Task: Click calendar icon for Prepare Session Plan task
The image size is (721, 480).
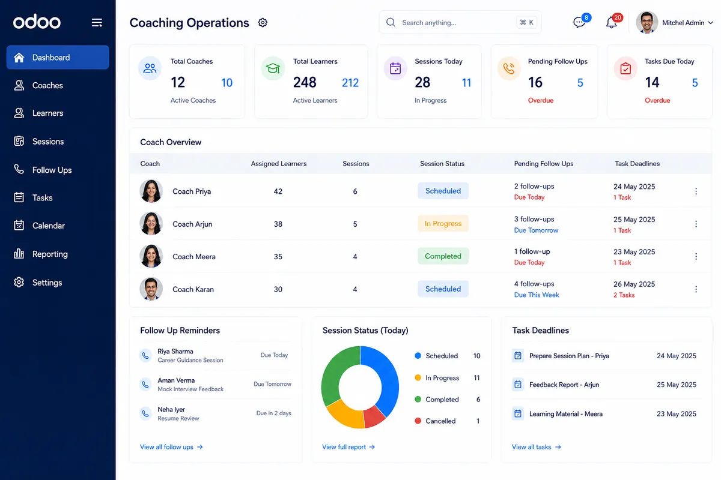Action: tap(518, 356)
